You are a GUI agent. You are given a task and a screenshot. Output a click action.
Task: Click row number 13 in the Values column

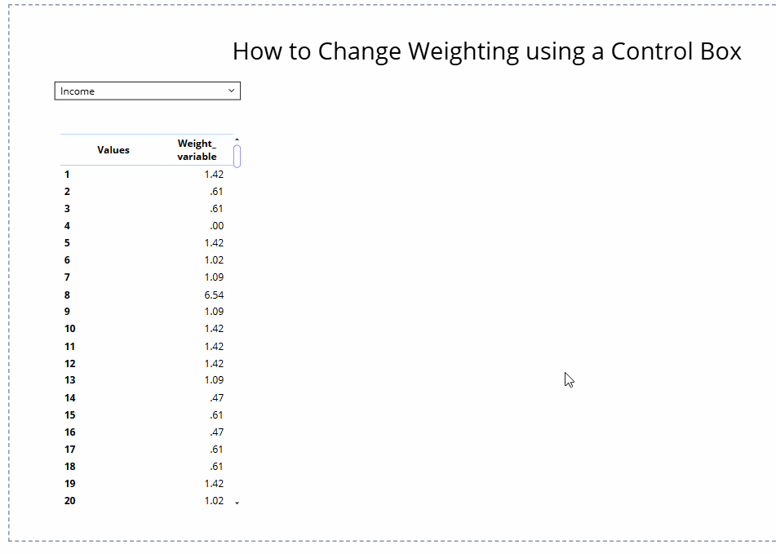click(69, 379)
